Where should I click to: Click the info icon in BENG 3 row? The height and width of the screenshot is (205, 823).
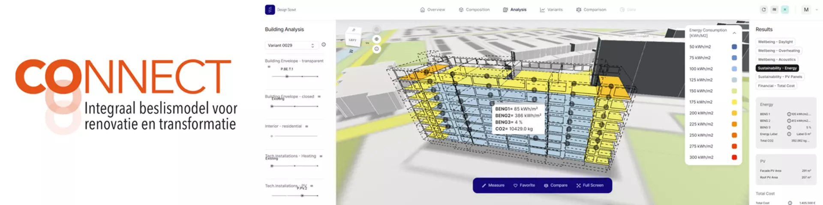pyautogui.click(x=789, y=127)
